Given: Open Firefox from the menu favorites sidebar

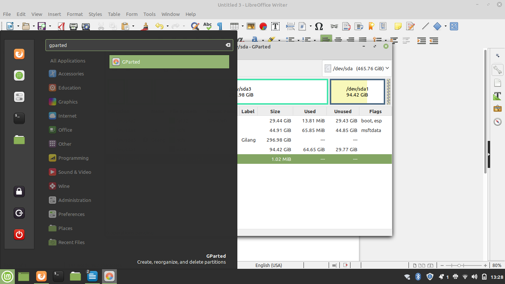Looking at the screenshot, I should coord(19,54).
